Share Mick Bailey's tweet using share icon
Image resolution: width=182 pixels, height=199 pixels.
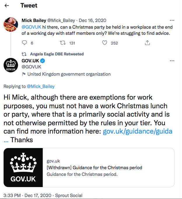pos(147,43)
